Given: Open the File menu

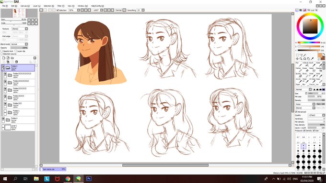Looking at the screenshot, I should pos(5,6).
